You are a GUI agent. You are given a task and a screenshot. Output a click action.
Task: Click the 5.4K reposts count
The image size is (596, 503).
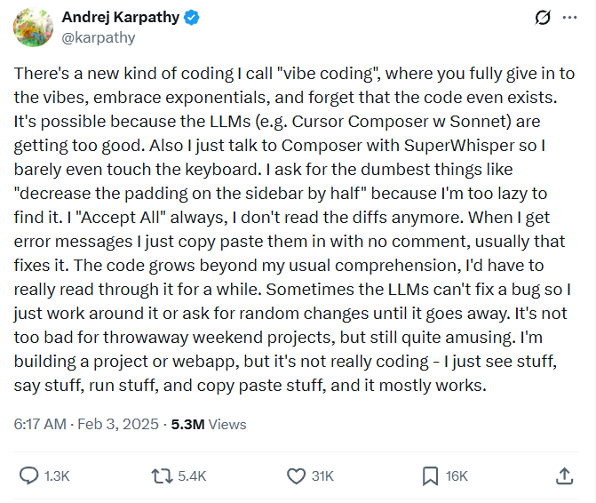click(192, 476)
